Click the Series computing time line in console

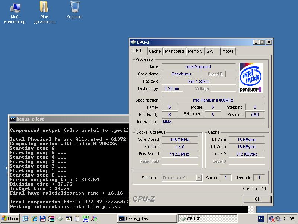(54, 180)
